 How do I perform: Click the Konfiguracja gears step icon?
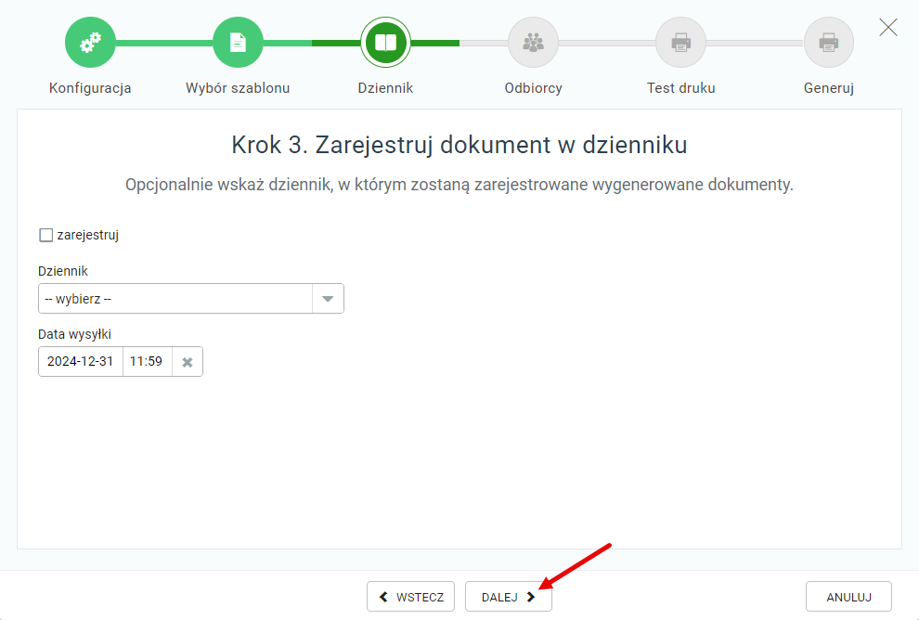click(x=90, y=43)
